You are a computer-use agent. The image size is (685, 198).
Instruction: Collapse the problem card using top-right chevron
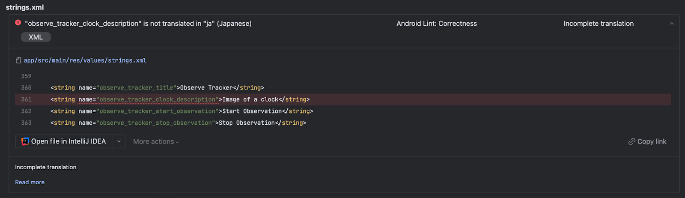672,24
